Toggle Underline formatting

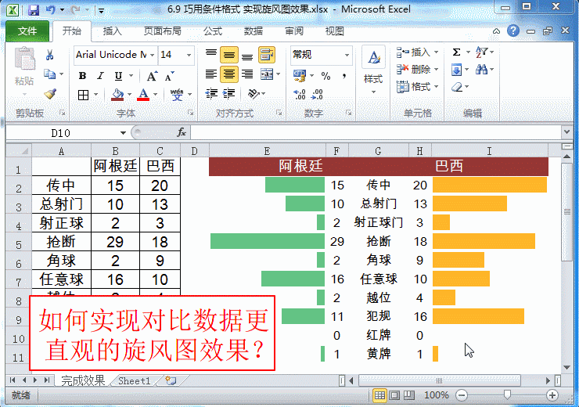click(x=118, y=76)
